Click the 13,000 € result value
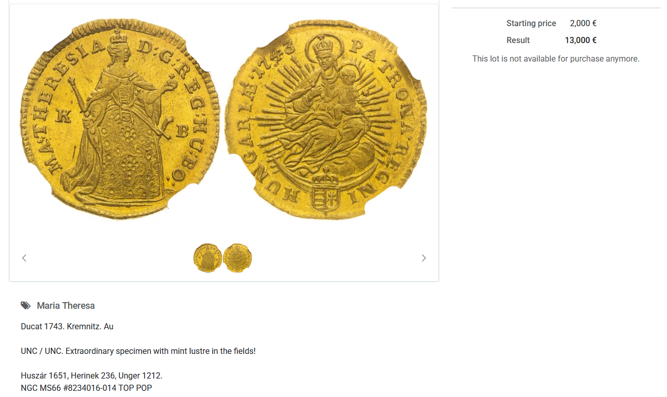This screenshot has width=667, height=397. coord(581,41)
